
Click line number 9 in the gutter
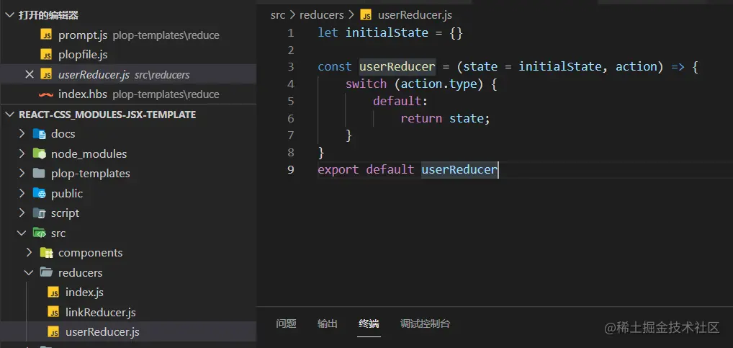291,169
